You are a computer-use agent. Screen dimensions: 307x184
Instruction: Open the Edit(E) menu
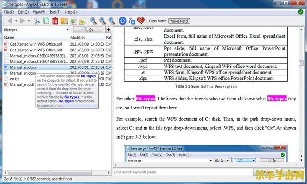(x=23, y=12)
